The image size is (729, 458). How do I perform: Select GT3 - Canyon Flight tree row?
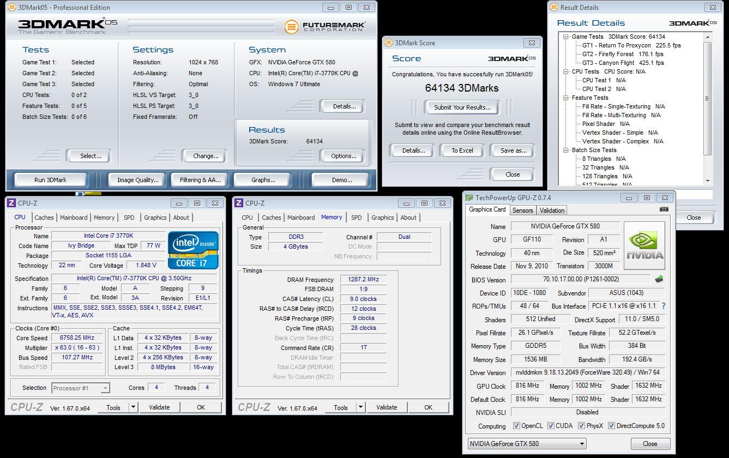pos(623,63)
